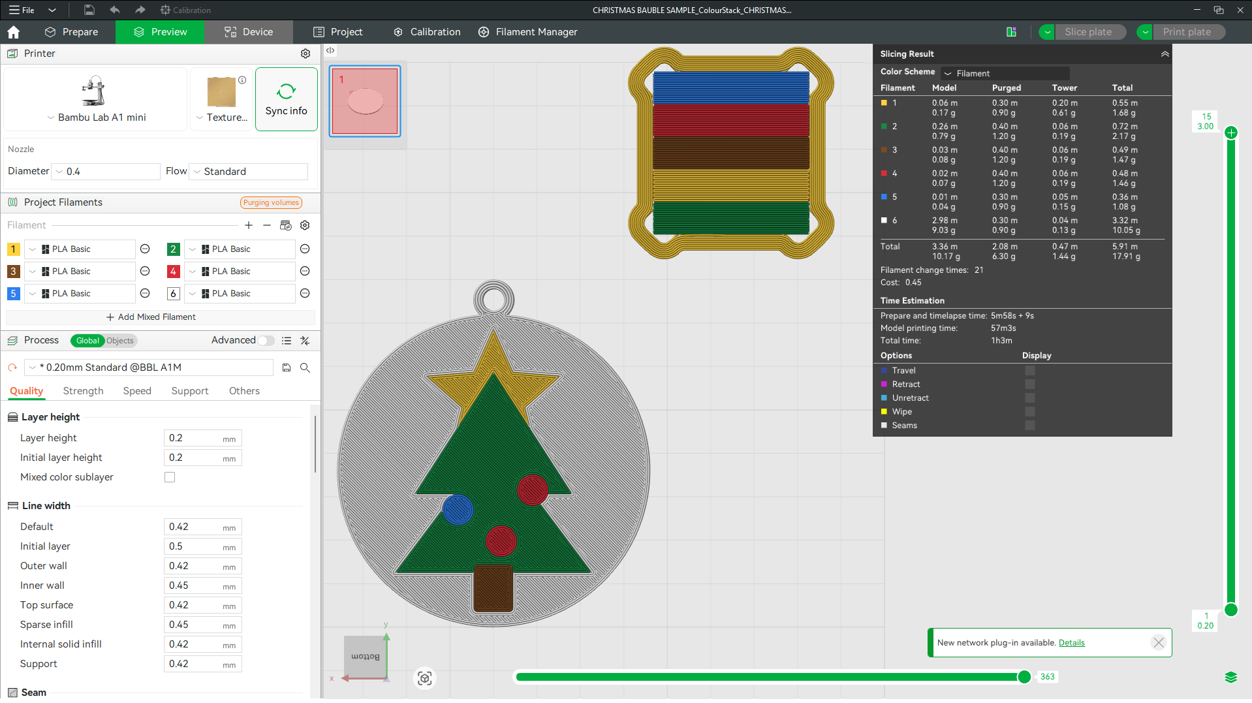Open Calibration tab

point(427,32)
